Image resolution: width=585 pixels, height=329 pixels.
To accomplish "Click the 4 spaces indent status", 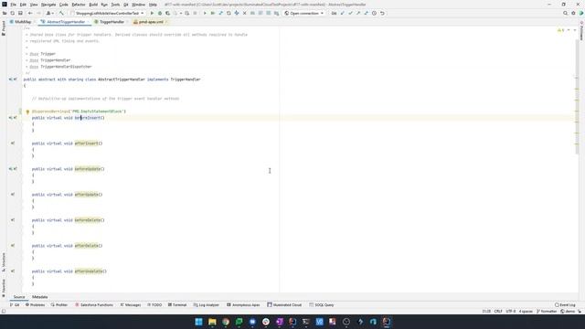I will click(526, 311).
